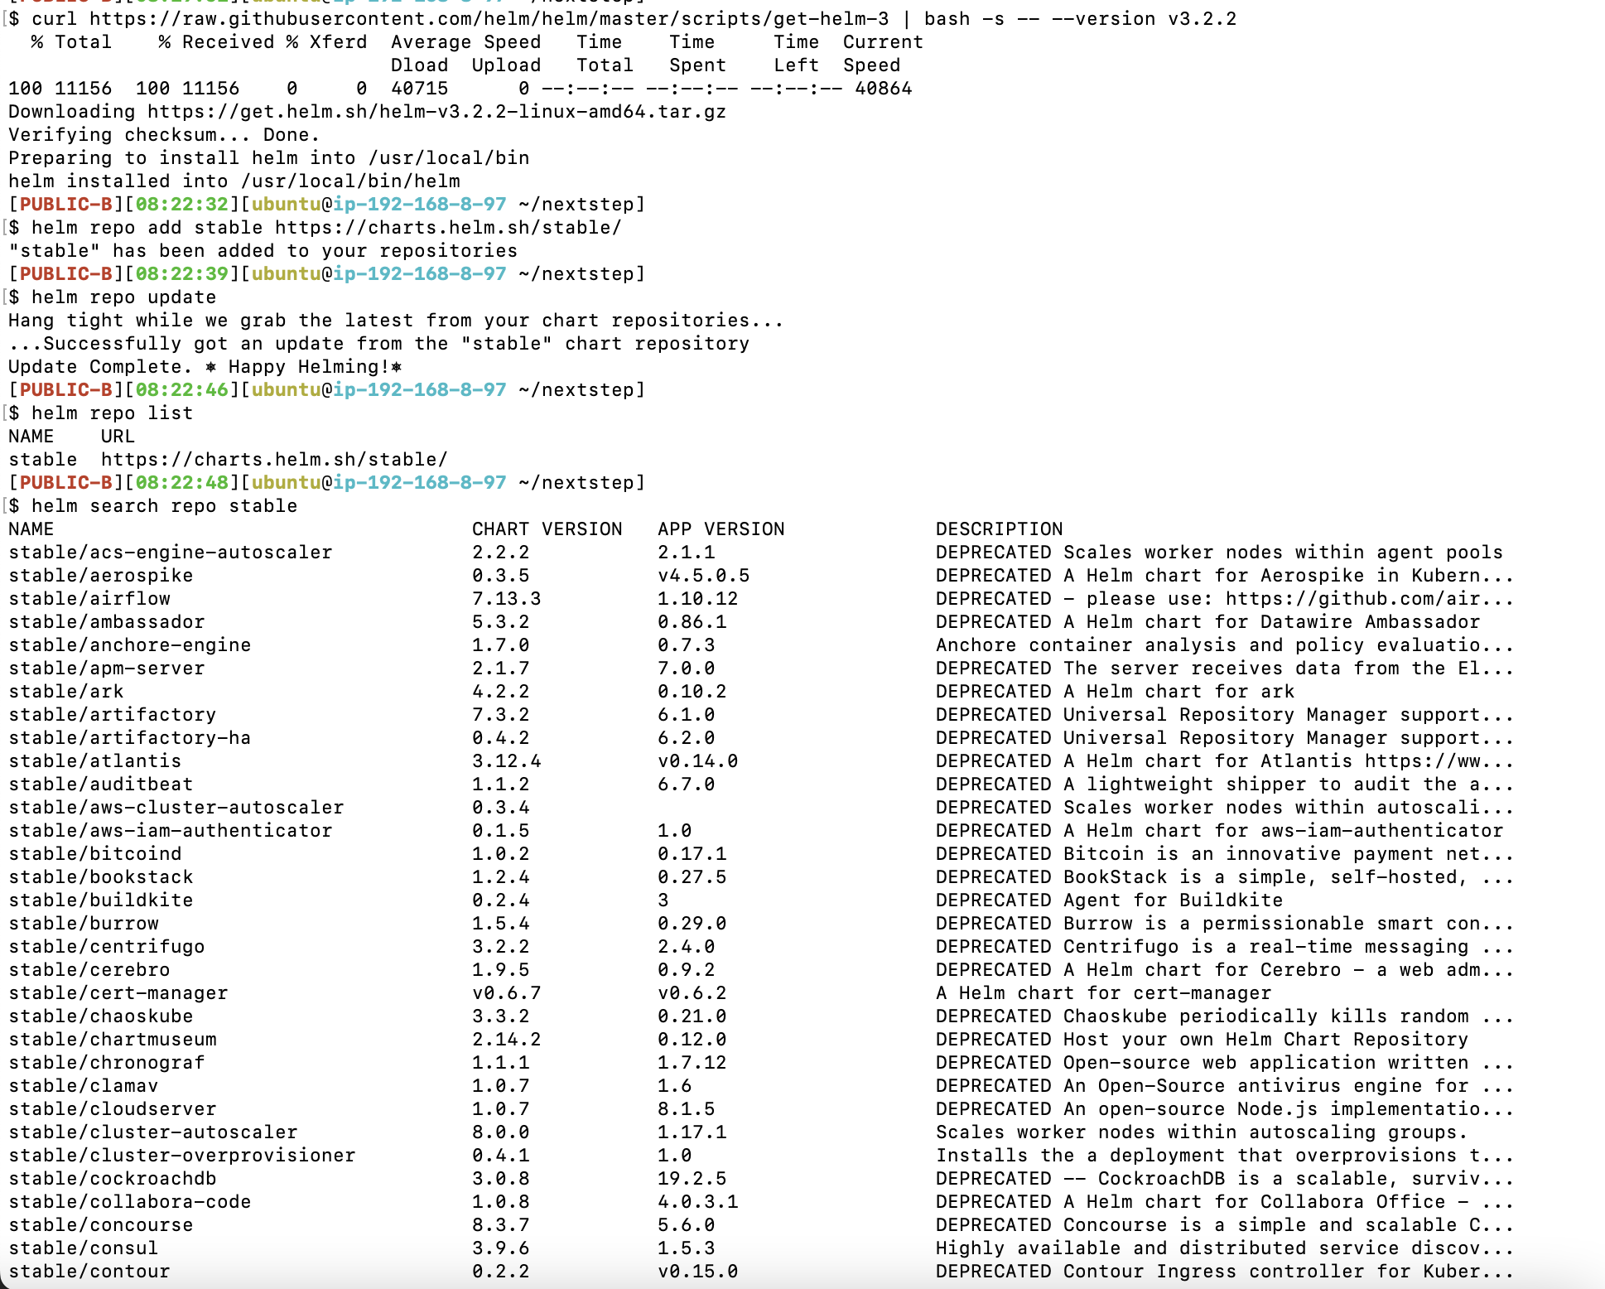Click the stable/consul chart entry

[x=83, y=1248]
